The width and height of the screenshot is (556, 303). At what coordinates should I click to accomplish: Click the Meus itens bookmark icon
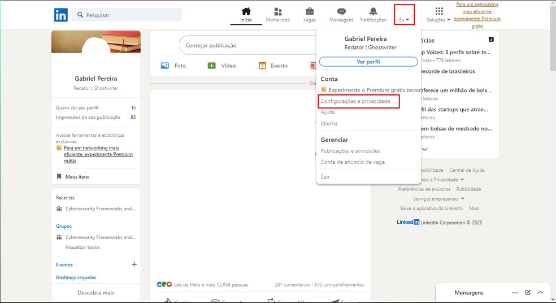(59, 177)
